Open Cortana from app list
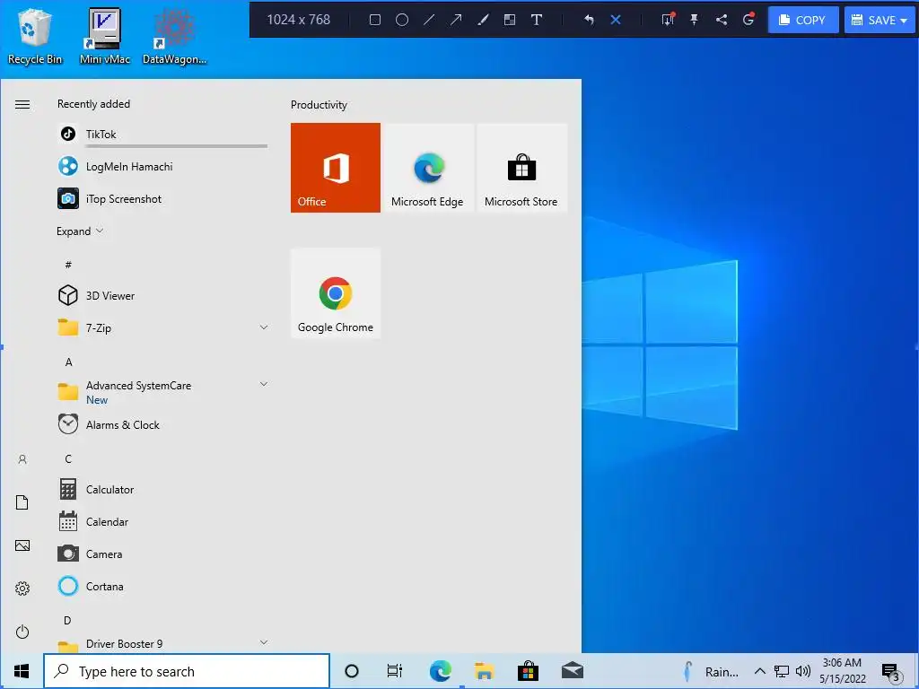Viewport: 919px width, 689px height. pyautogui.click(x=162, y=586)
